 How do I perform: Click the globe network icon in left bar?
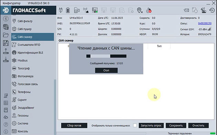(x=6, y=27)
